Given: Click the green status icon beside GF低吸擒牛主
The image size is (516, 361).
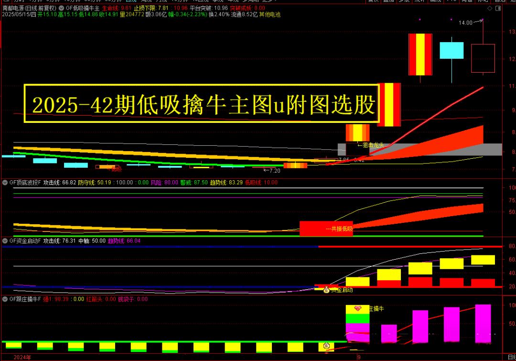Looking at the screenshot, I should [61, 8].
